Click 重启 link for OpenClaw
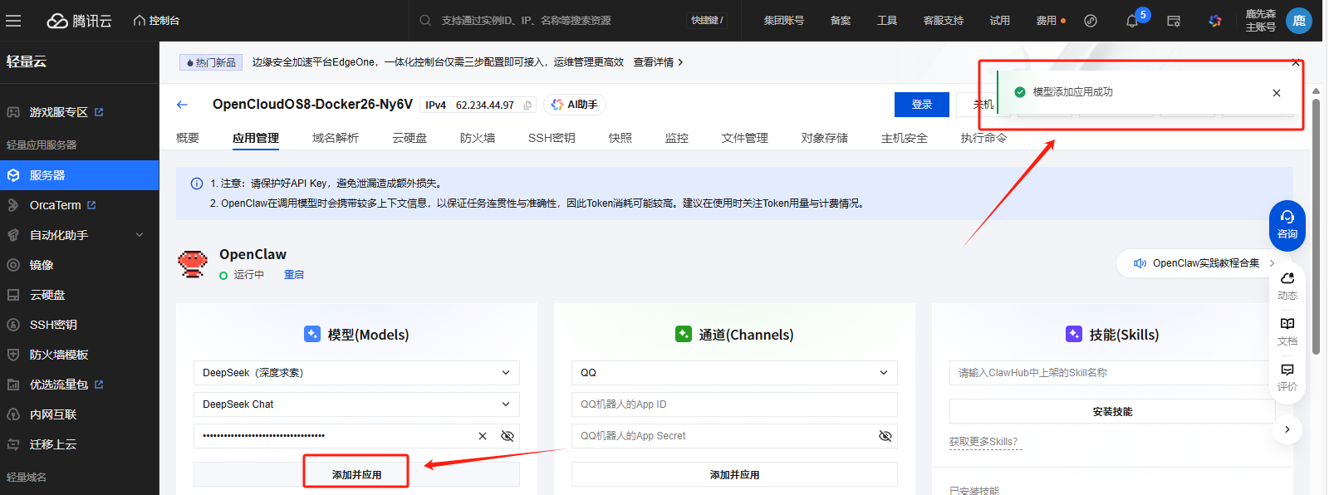1329x495 pixels. coord(294,275)
